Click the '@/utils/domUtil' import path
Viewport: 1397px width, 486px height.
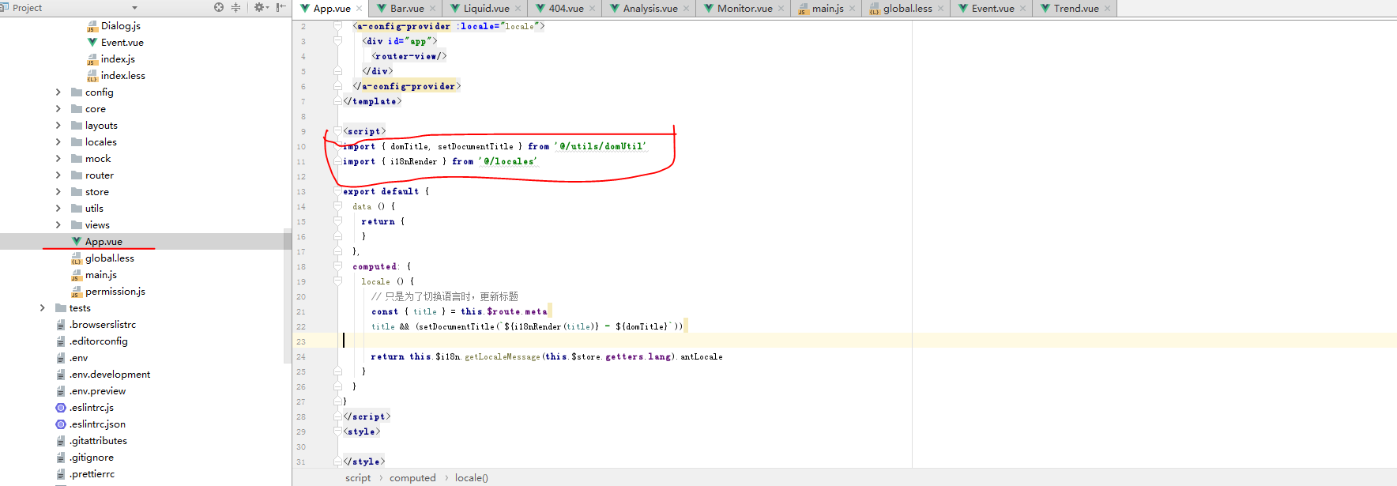tap(600, 146)
